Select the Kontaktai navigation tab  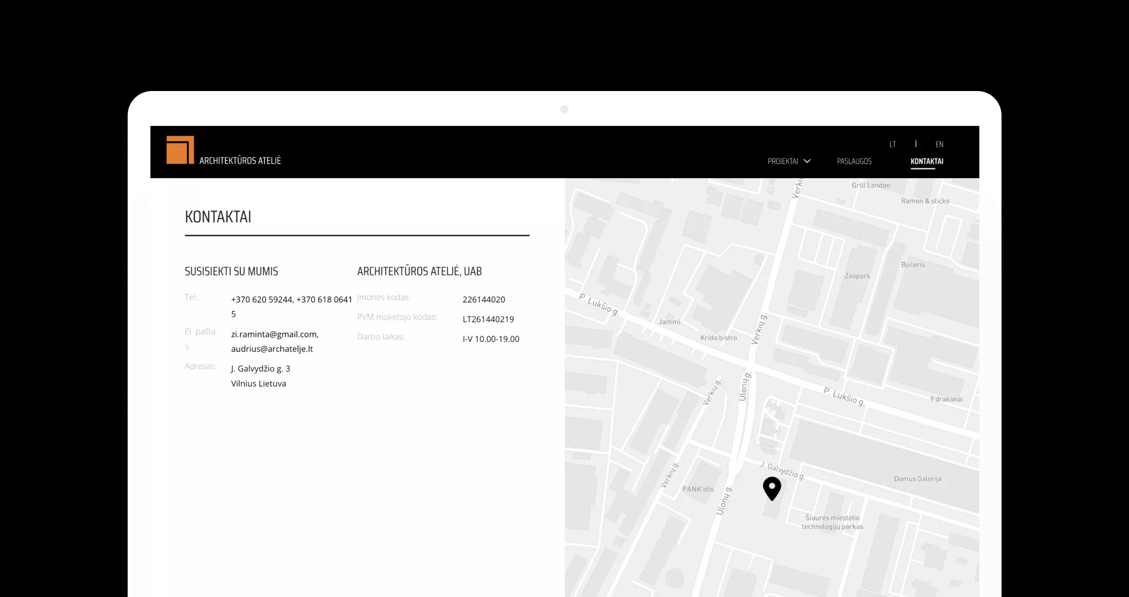coord(927,161)
